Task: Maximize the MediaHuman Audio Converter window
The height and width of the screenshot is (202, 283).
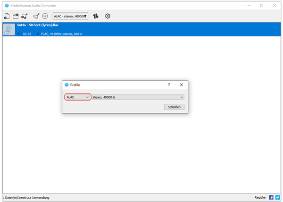Action: (x=262, y=6)
